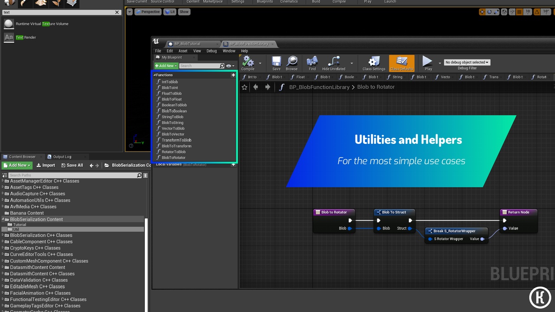Click the Import button in Content Browser
Screen dimensions: 555x312
point(46,165)
